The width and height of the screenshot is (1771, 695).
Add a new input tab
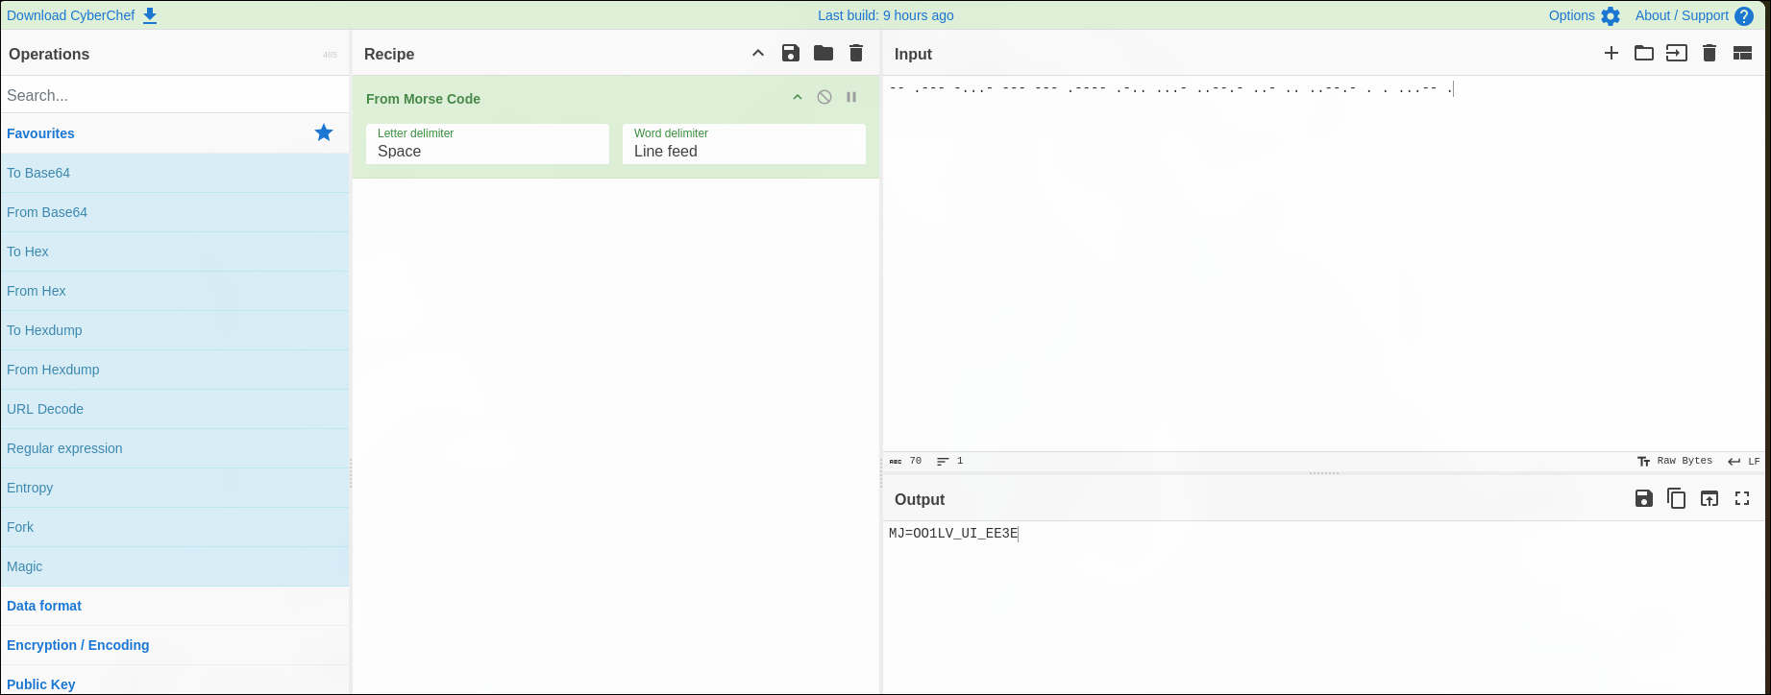click(1611, 54)
